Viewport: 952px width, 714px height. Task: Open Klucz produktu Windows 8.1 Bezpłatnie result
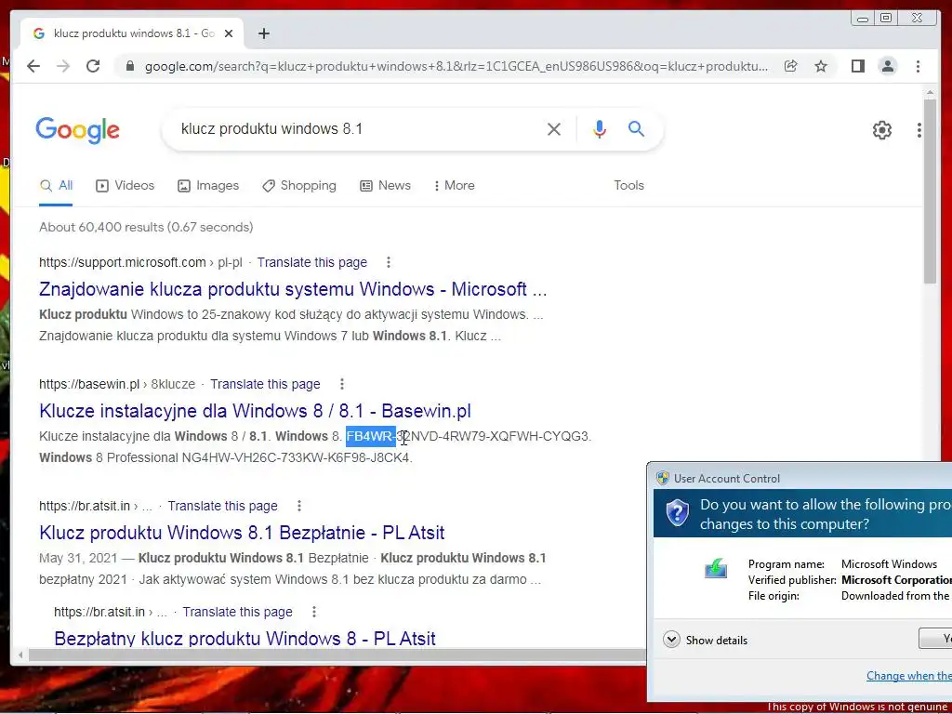[242, 533]
